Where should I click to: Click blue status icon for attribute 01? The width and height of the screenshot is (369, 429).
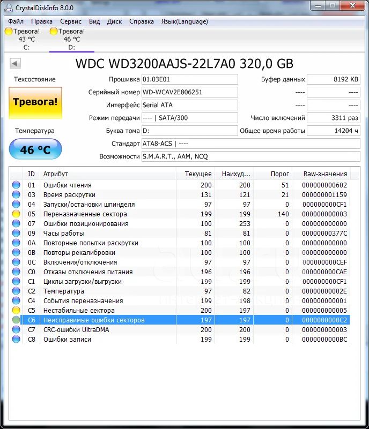coord(16,185)
